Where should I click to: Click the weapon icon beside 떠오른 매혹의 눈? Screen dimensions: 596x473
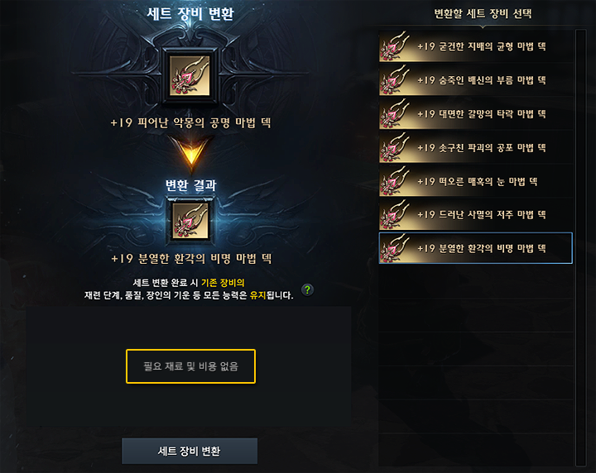click(x=396, y=181)
